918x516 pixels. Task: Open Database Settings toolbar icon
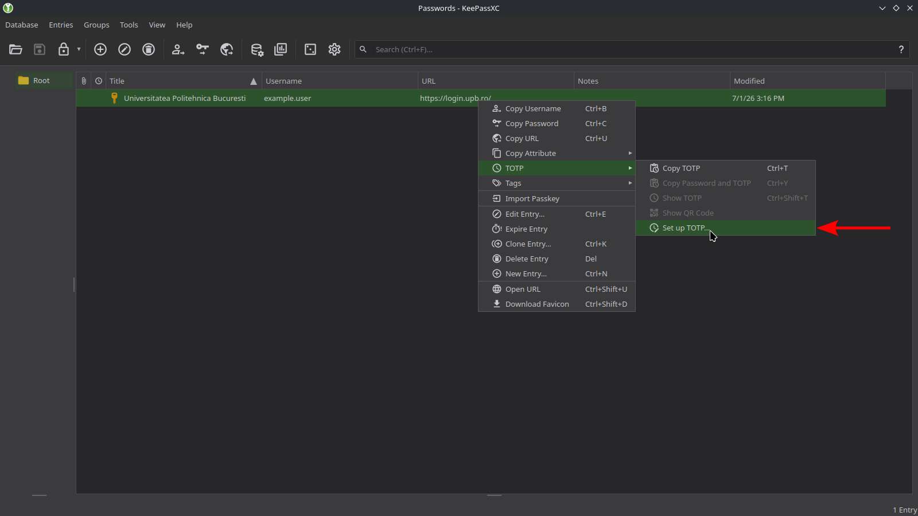pyautogui.click(x=256, y=49)
